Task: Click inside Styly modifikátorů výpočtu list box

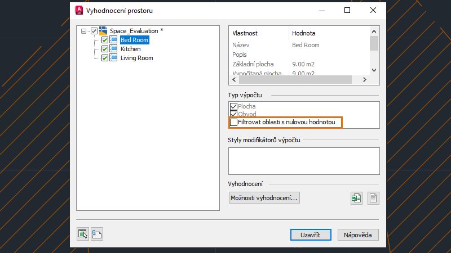Action: click(x=304, y=161)
